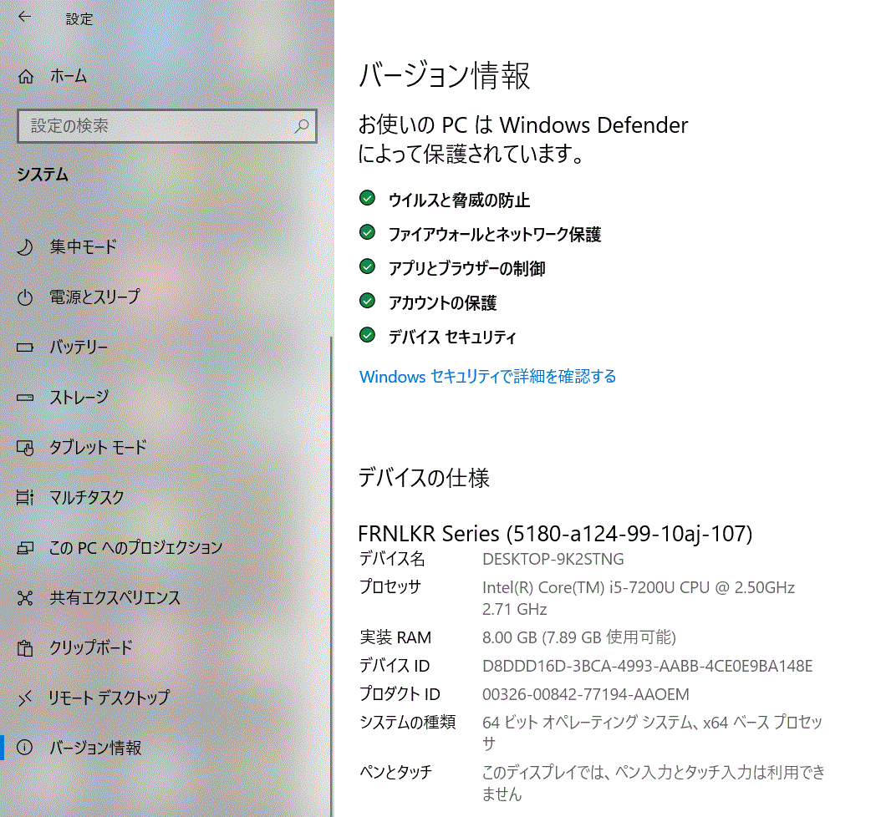Click Windows セキュリティで詳細を確認する link

coord(487,376)
